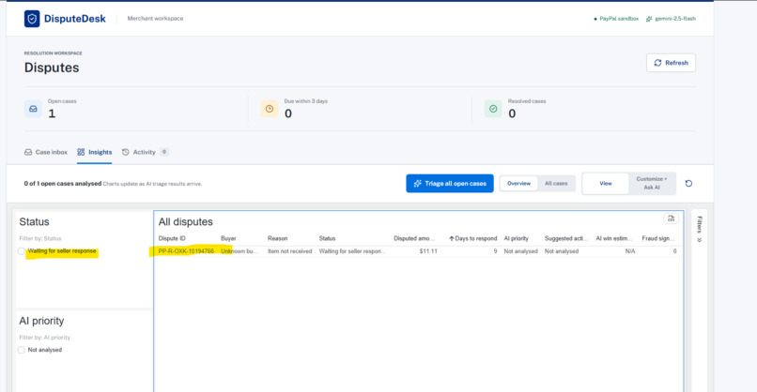Screen dimensions: 757x392
Task: Open dispute PP-R-OXK-10194766
Action: 186,251
